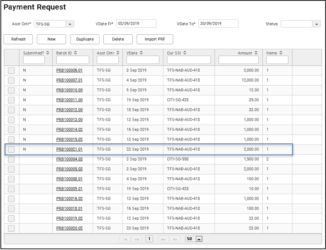Open rows-per-page dropdown showing 50
The height and width of the screenshot is (250, 326).
(198, 239)
